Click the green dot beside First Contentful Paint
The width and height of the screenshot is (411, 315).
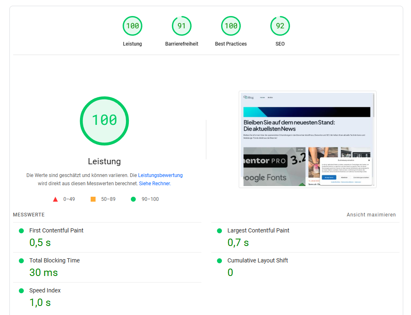click(21, 230)
